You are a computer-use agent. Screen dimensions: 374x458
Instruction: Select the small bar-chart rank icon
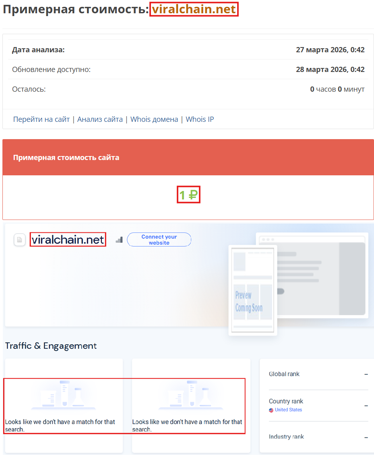[x=119, y=239]
